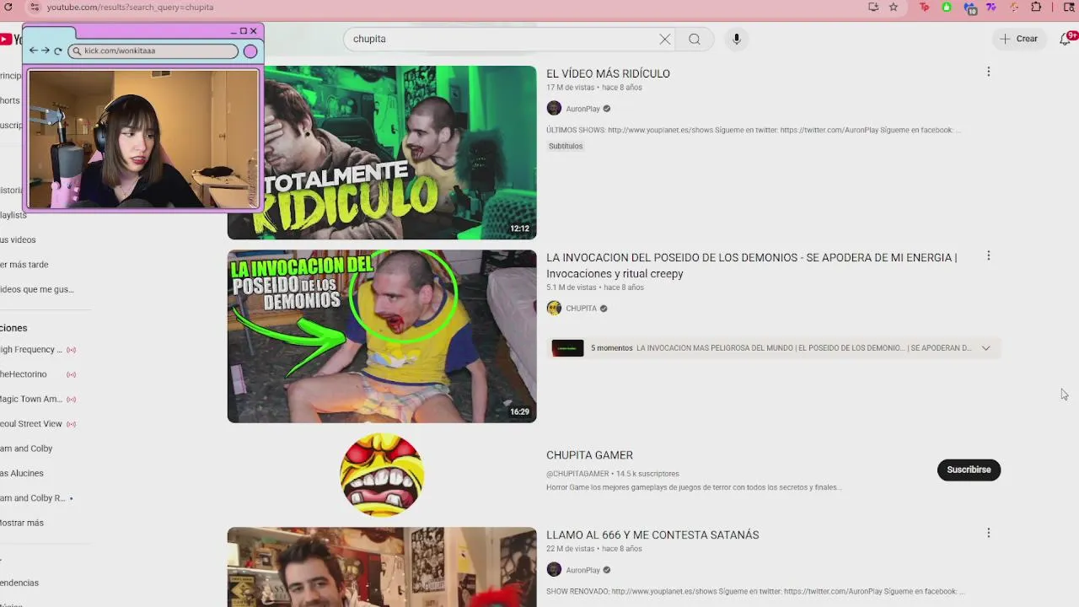Play the LA INVOCACION DEL POSEIDO thumbnail
The width and height of the screenshot is (1079, 607).
point(382,336)
